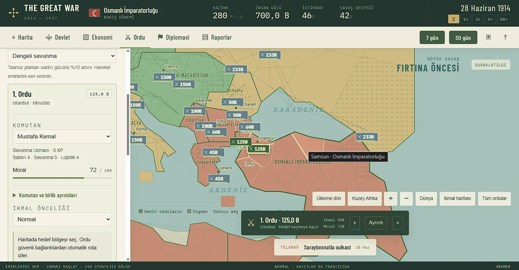Click the crossed swords icon in the army bar

251,223
